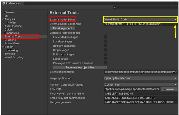Viewport: 179px width, 115px height.
Task: Toggle Built-in packages checkbox
Action: pos(106,54)
